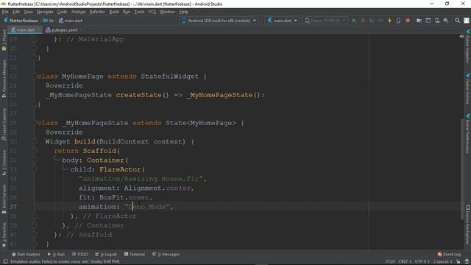Click the line 37 number in gutter
Screen dimensions: 471x265
pyautogui.click(x=13, y=207)
